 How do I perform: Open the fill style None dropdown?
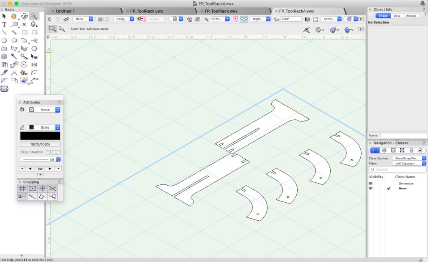tap(43, 110)
